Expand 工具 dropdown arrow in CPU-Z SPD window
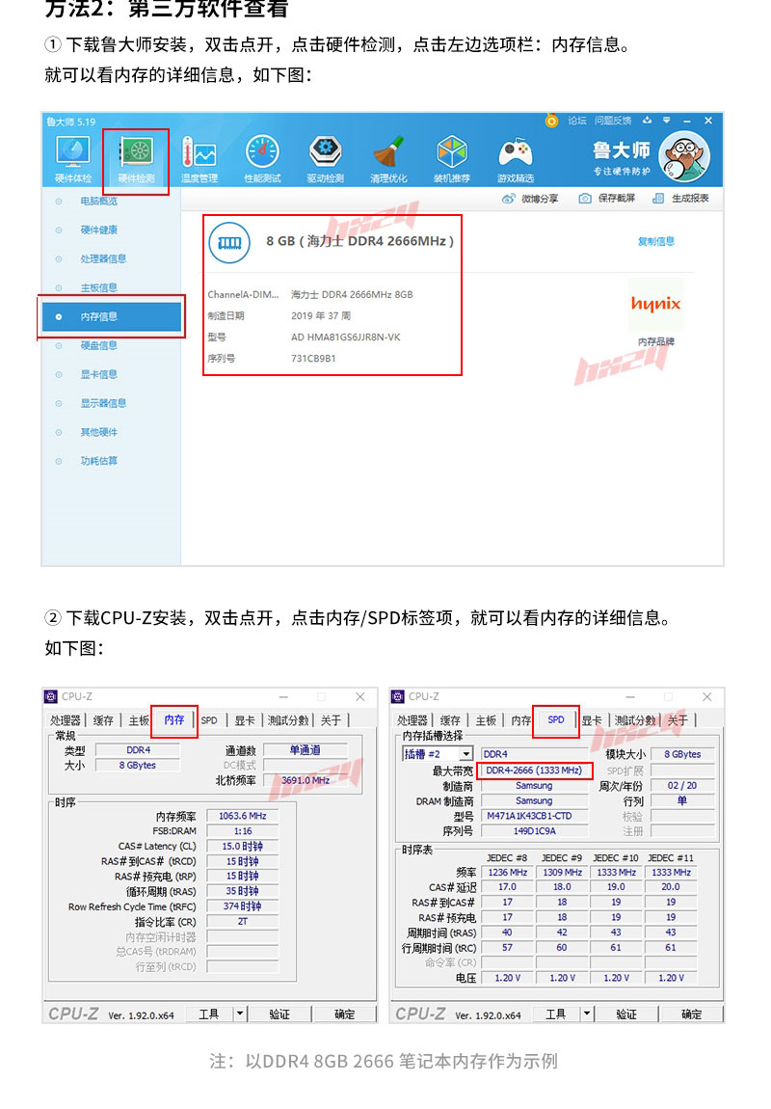 click(587, 1014)
